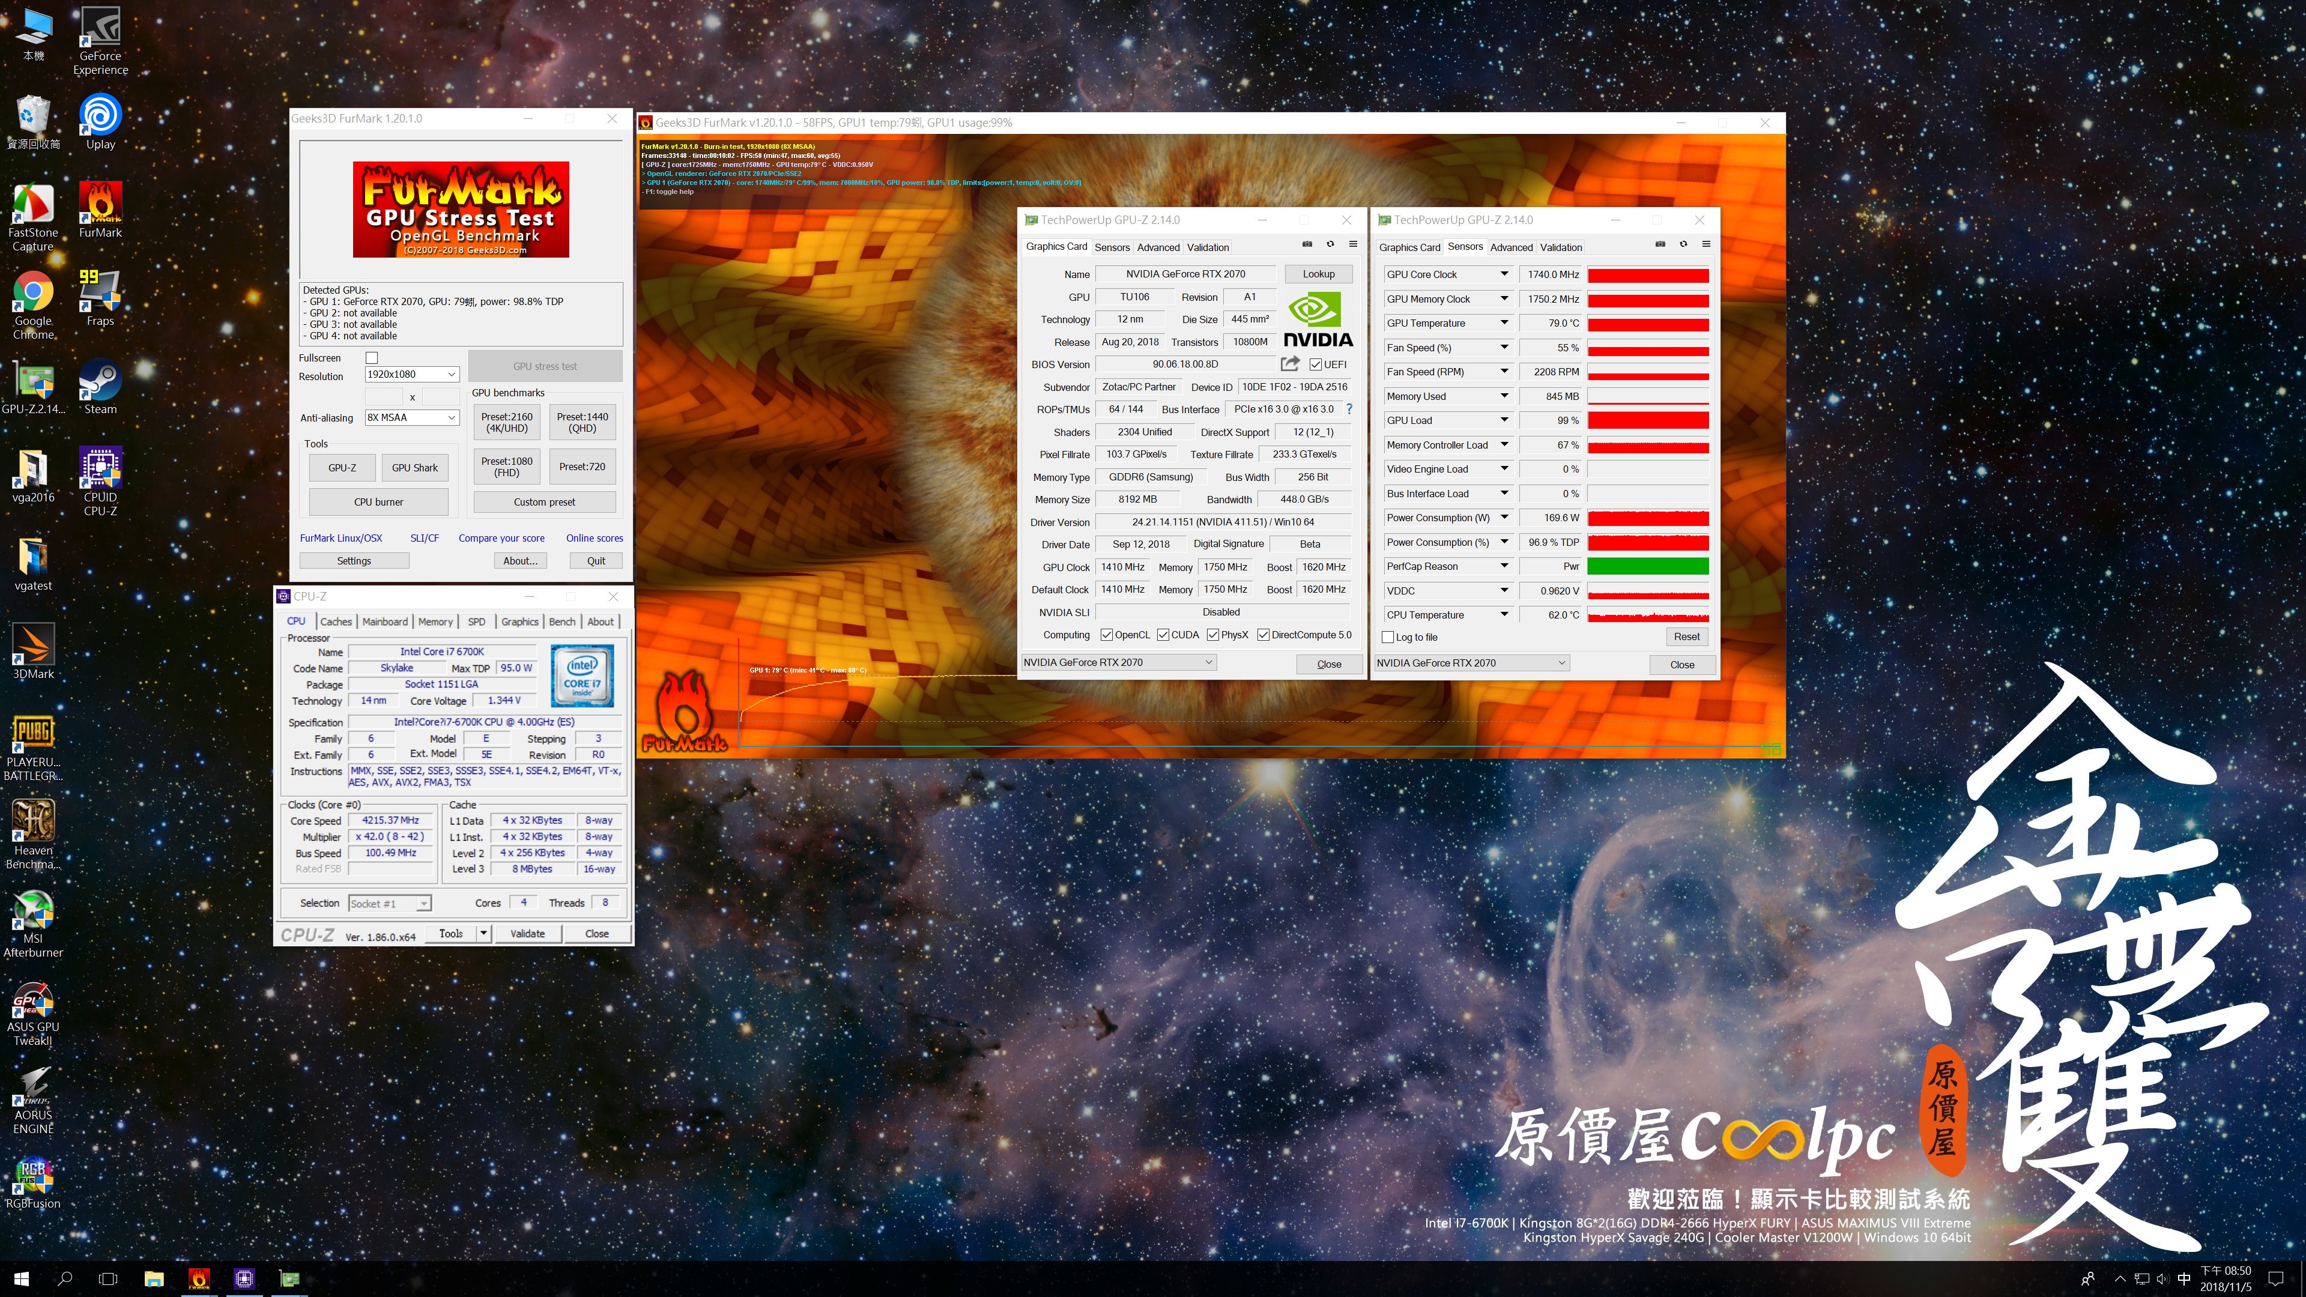Viewport: 2306px width, 1297px height.
Task: Open the GPU selector dropdown in right GPU-Z
Action: tap(1472, 662)
